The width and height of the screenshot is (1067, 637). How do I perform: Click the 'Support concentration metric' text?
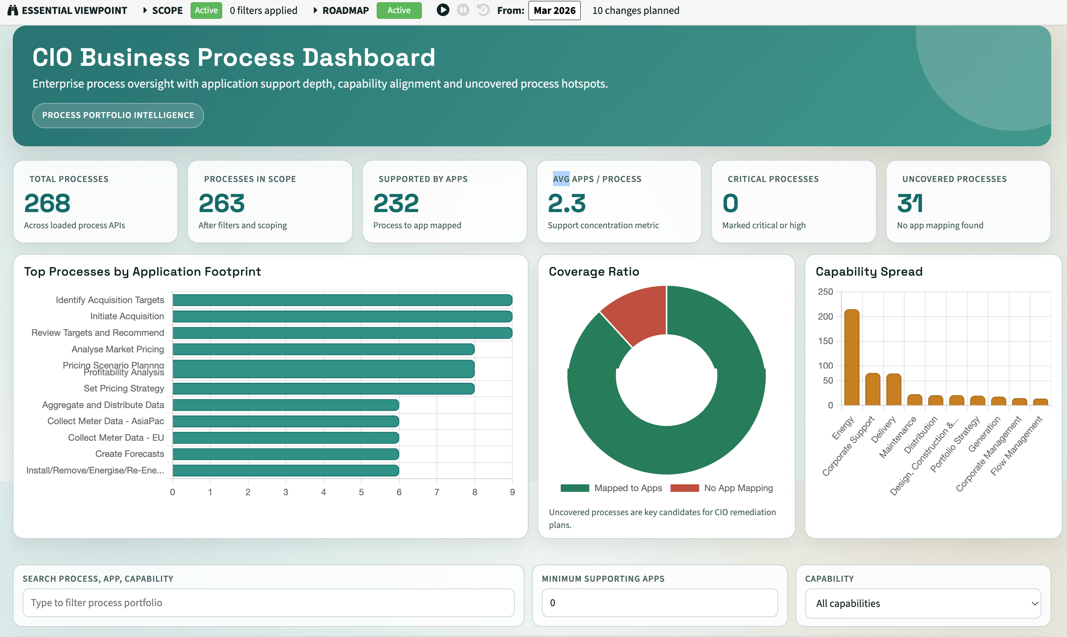click(603, 225)
